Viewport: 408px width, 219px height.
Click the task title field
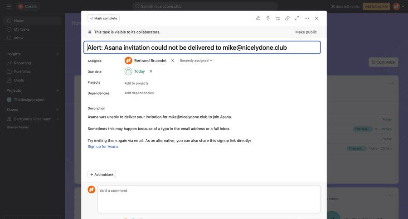202,48
